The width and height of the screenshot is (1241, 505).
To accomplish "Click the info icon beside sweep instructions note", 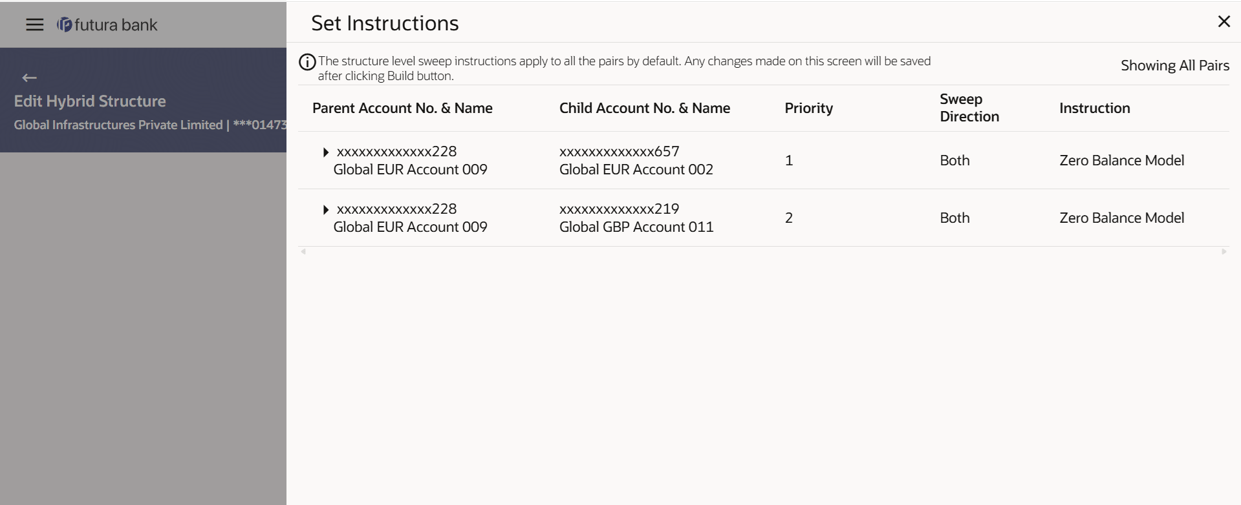I will [307, 62].
